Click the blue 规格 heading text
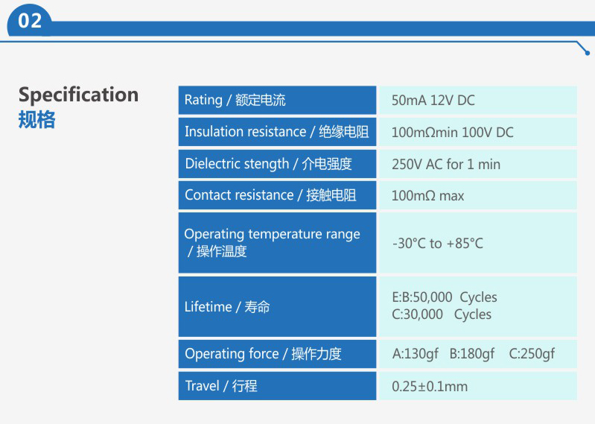The width and height of the screenshot is (595, 424). [36, 120]
